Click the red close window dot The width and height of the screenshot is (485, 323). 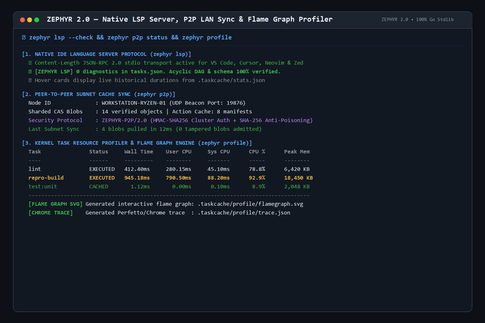pos(22,20)
